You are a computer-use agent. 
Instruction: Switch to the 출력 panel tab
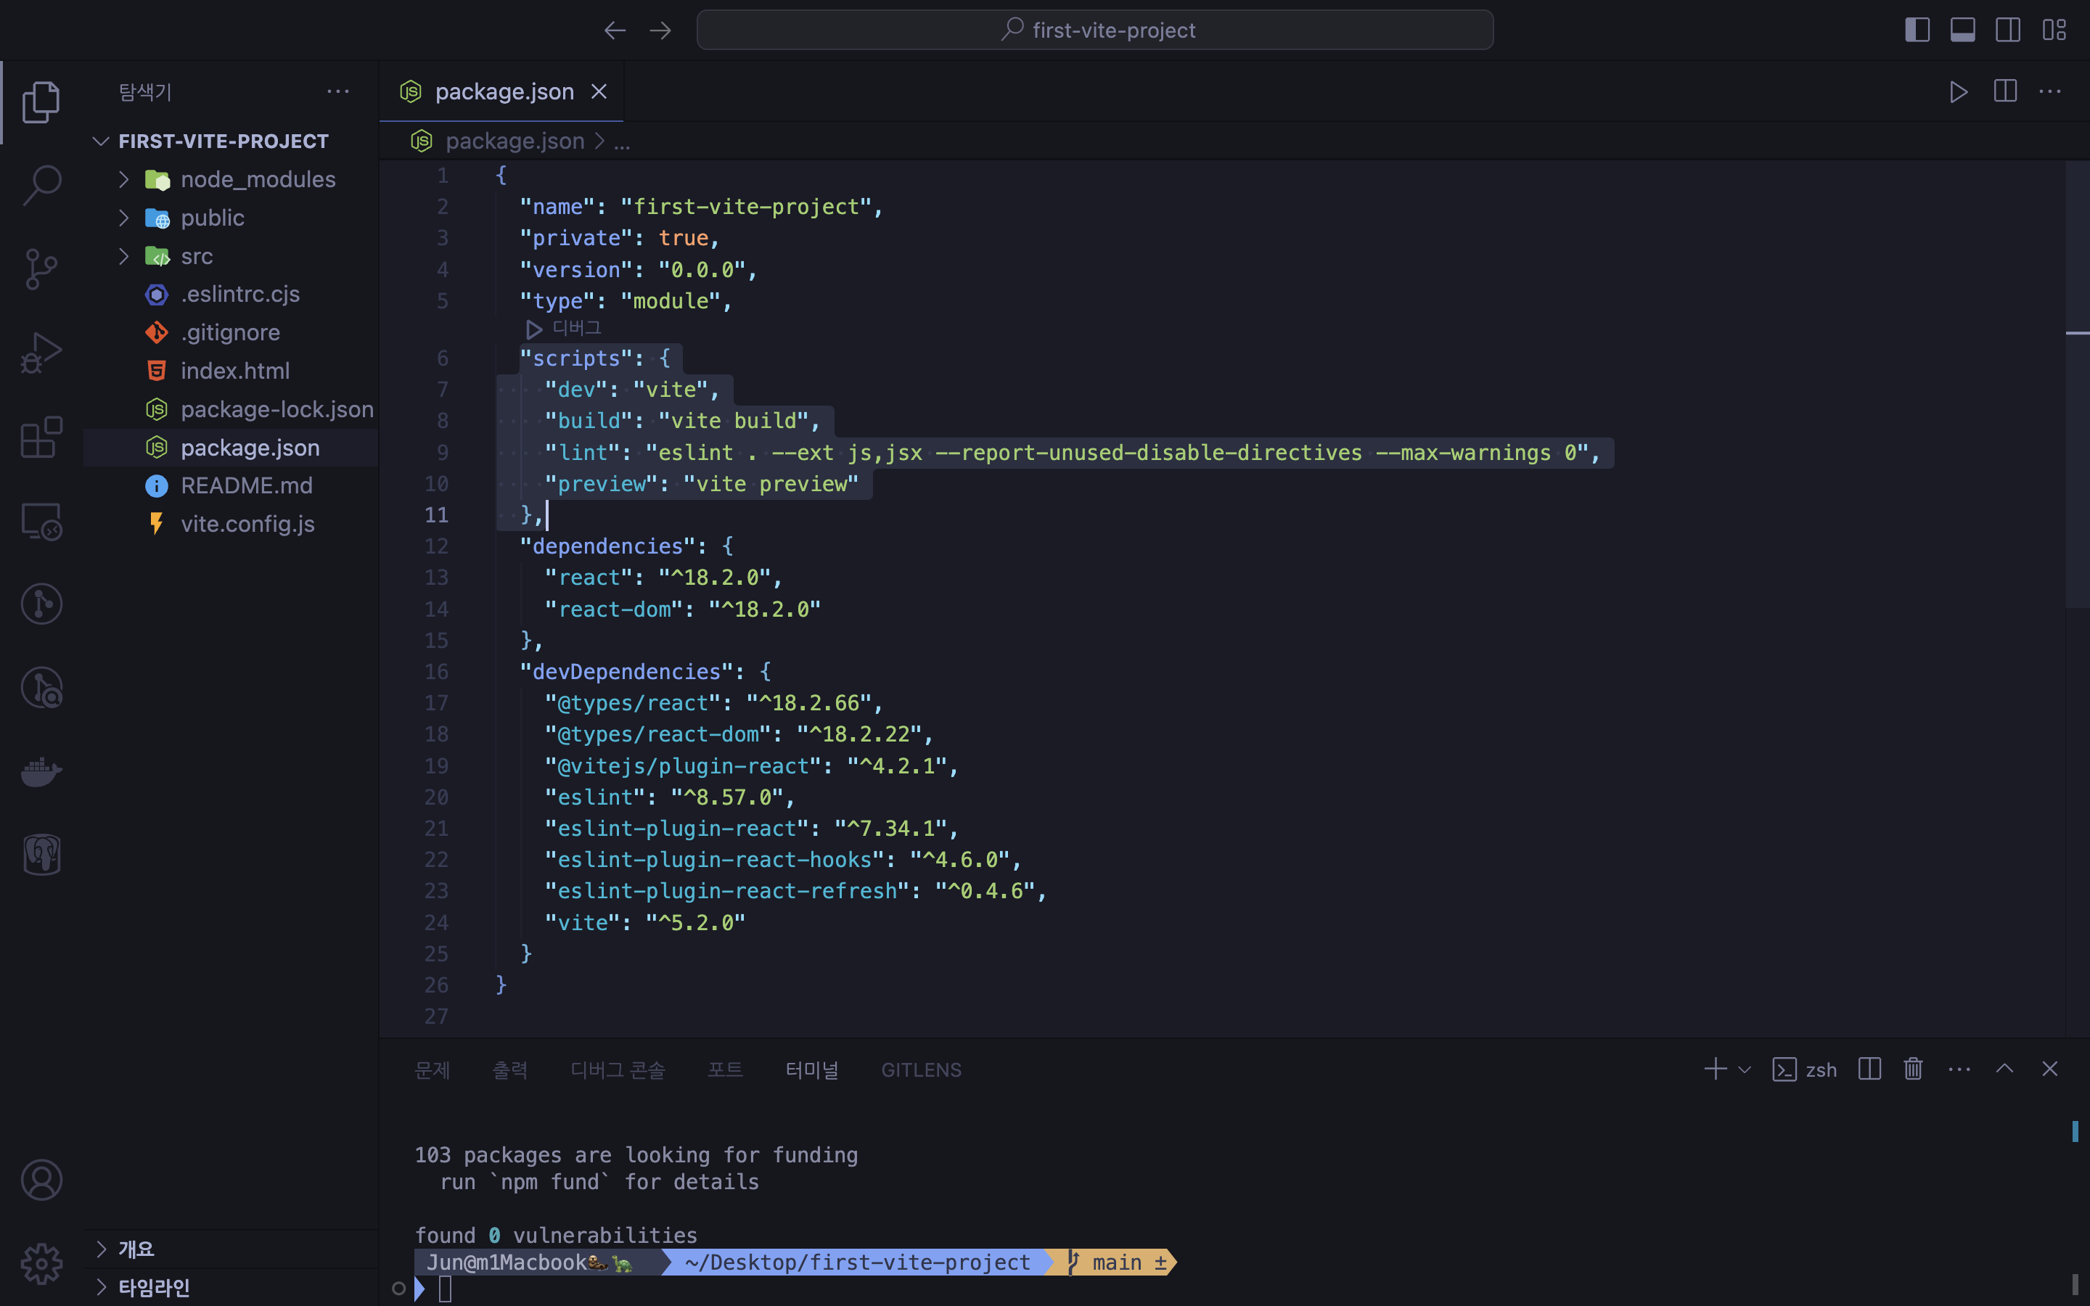click(x=509, y=1069)
